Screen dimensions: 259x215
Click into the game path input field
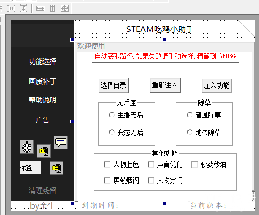[x=165, y=68]
